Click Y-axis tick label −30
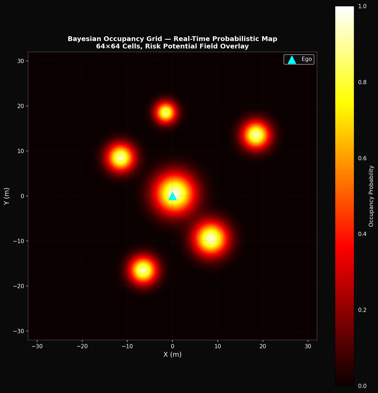 click(x=19, y=331)
